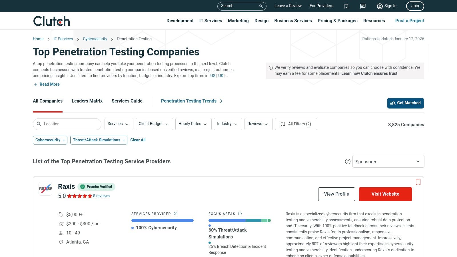
Task: Click the Premier Verified badge on Raxis
Action: click(96, 187)
